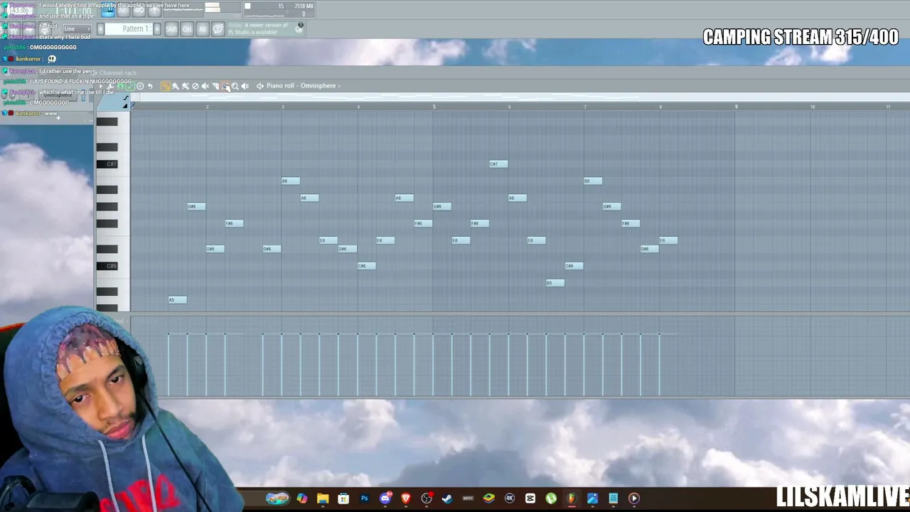910x512 pixels.
Task: Select the Zoom magnifier tool in piano roll
Action: tap(235, 86)
